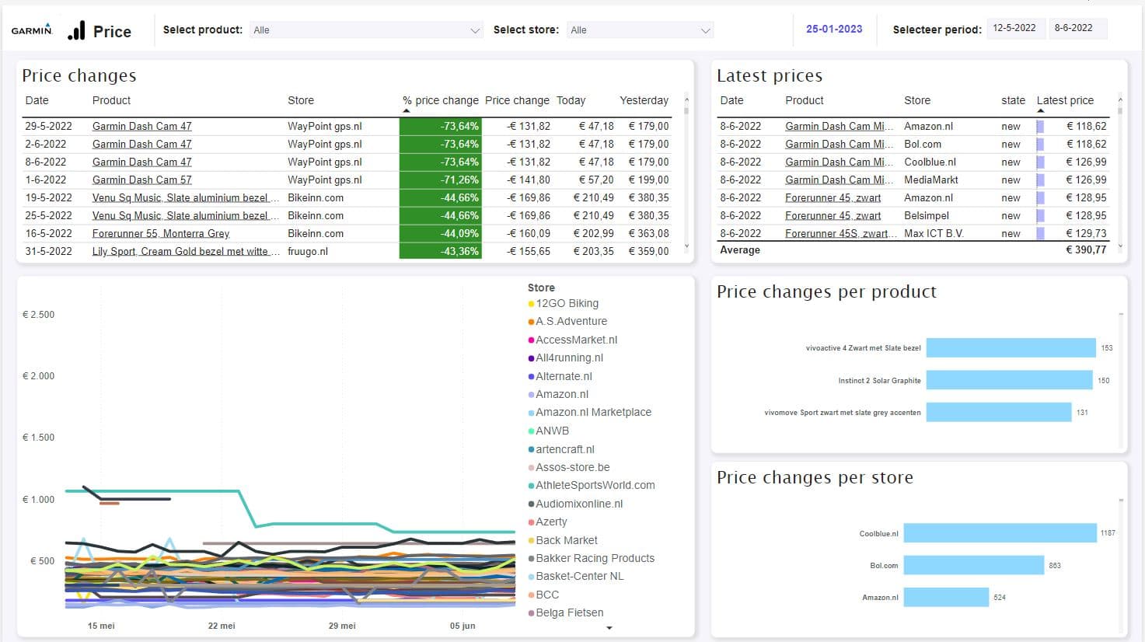
Task: Select Audiomixonline.nl legend entry
Action: tap(575, 504)
